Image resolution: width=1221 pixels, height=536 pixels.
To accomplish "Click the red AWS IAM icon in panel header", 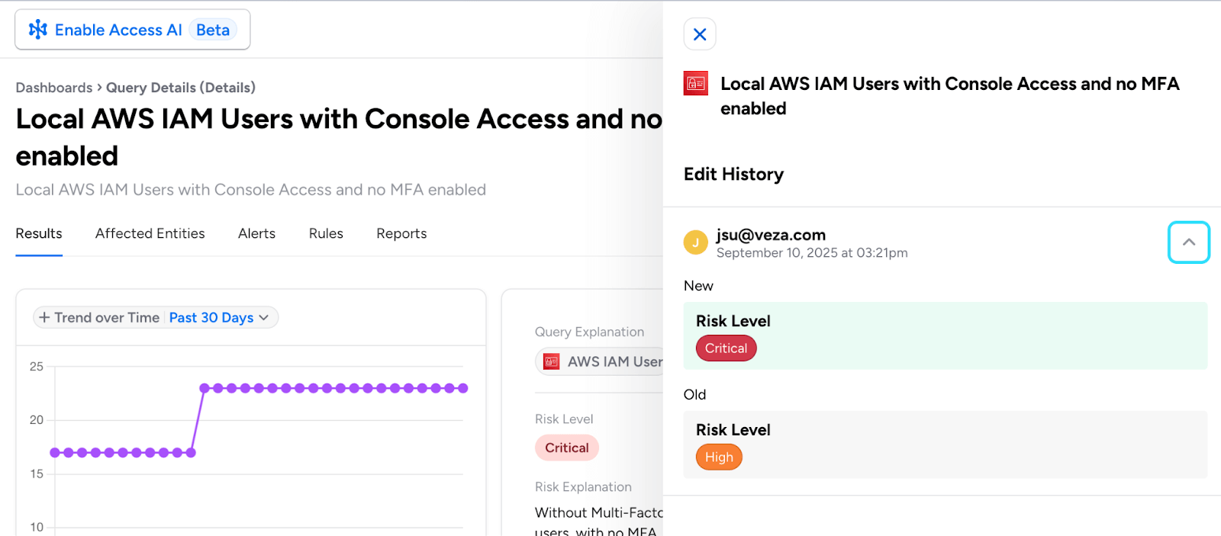I will coord(695,83).
